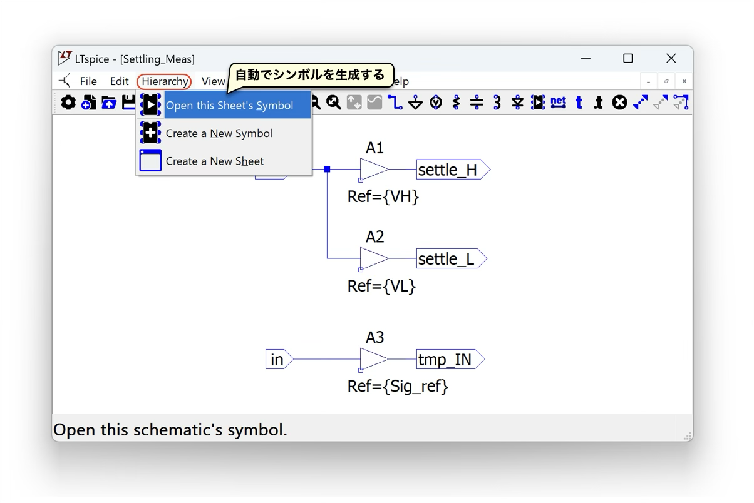Image resolution: width=754 pixels, height=503 pixels.
Task: Select the SPICE directive .t tool
Action: point(599,103)
